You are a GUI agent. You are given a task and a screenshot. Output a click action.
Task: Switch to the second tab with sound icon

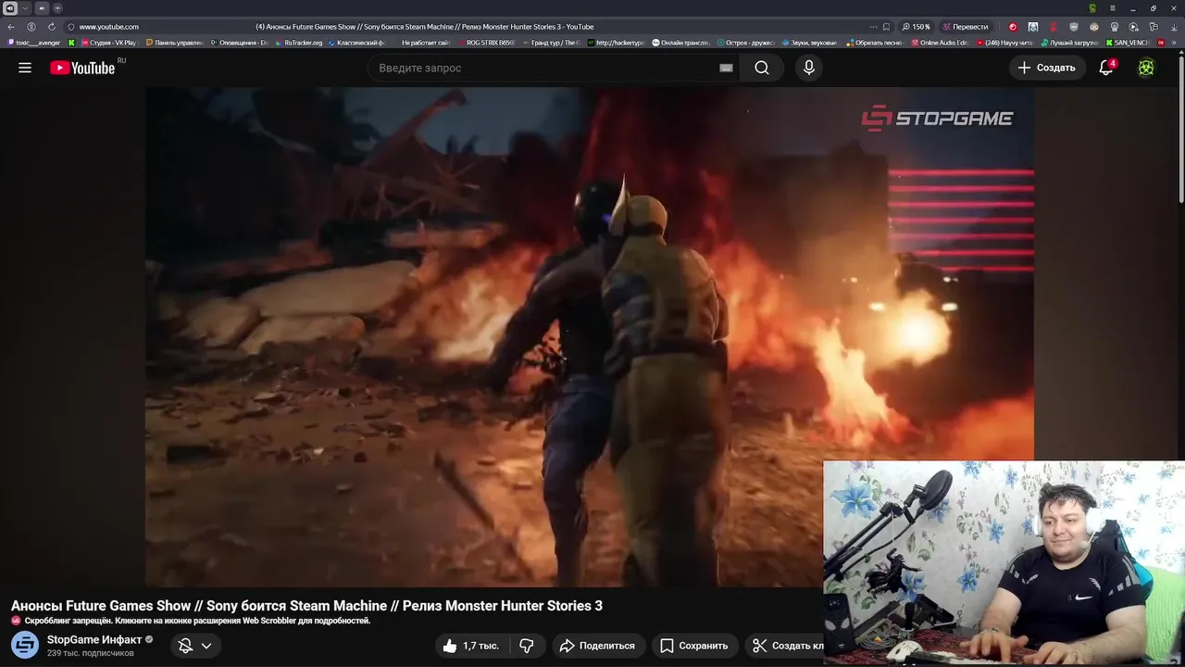[42, 8]
